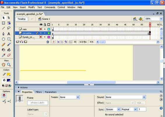Show the hidden fundo_cir layer

[41, 37]
